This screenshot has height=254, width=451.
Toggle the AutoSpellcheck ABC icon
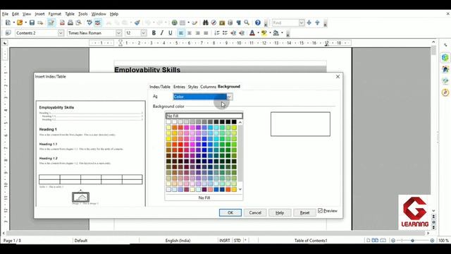pyautogui.click(x=98, y=23)
